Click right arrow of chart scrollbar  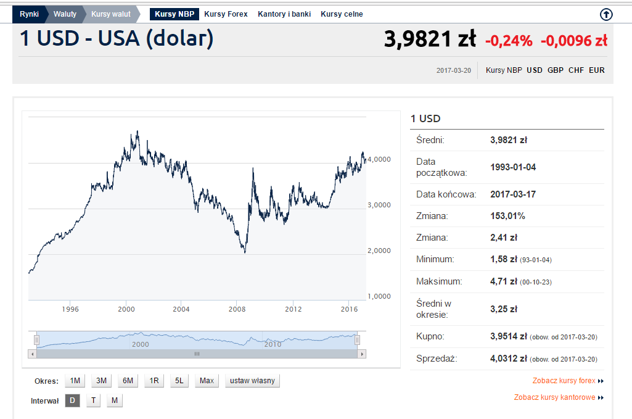point(362,354)
